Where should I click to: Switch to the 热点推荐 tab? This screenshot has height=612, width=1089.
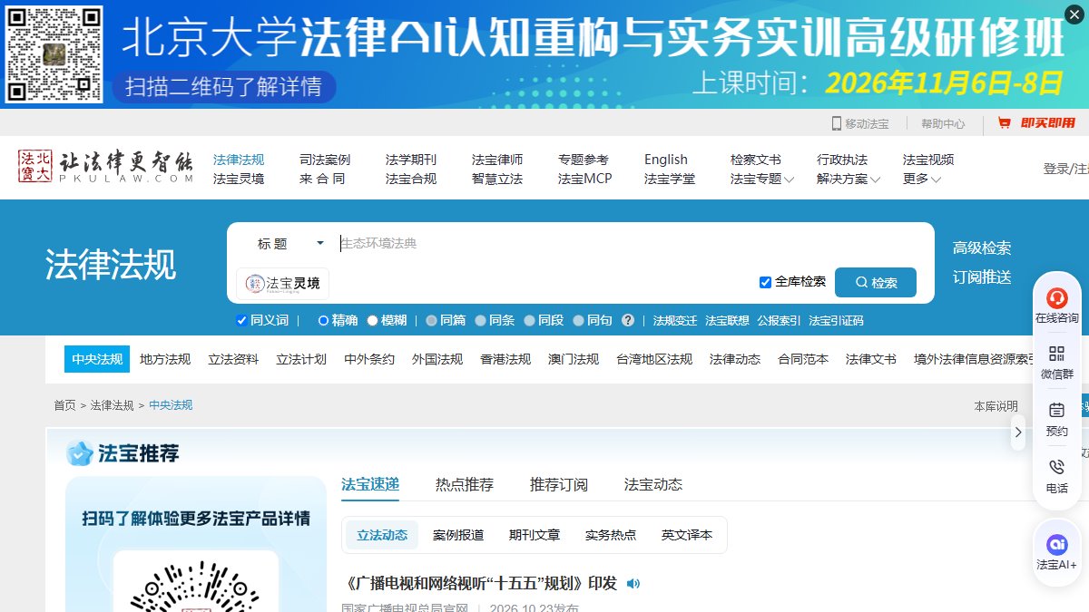point(465,484)
